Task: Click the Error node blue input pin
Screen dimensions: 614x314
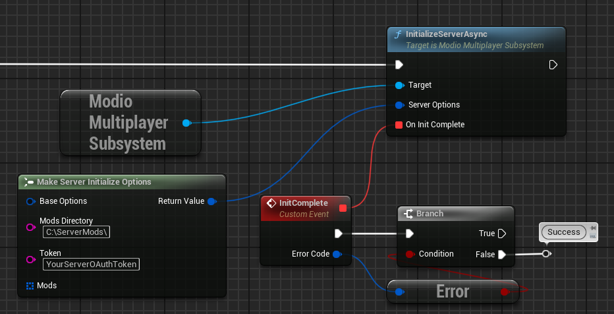Action: pos(399,292)
